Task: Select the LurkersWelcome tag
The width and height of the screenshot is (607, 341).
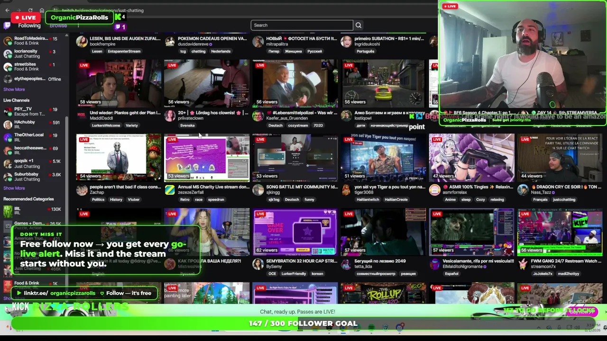Action: coord(106,126)
